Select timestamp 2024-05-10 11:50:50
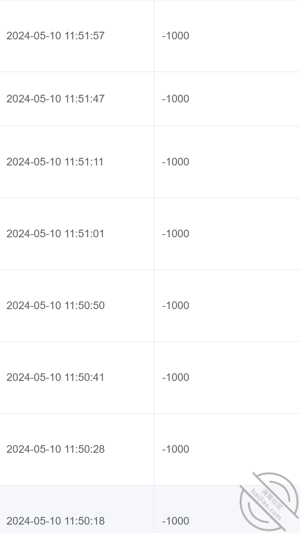300x533 pixels. pyautogui.click(x=56, y=306)
